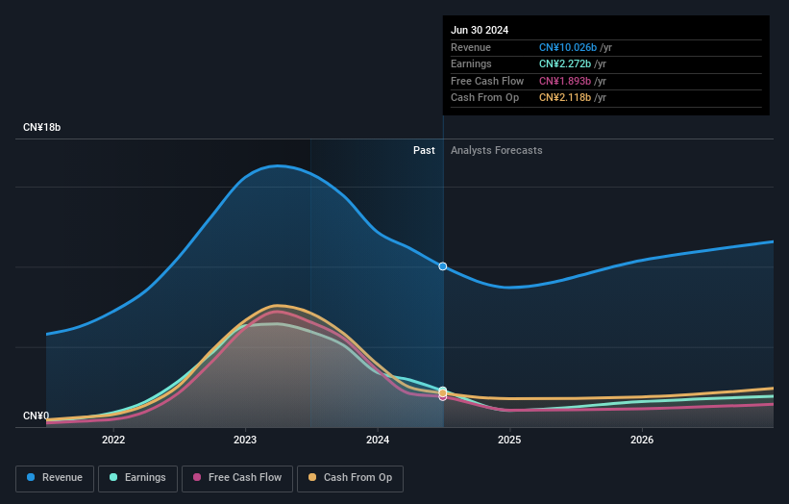Toggle the Free Cash Flow legend button
This screenshot has height=504, width=789.
click(x=237, y=478)
